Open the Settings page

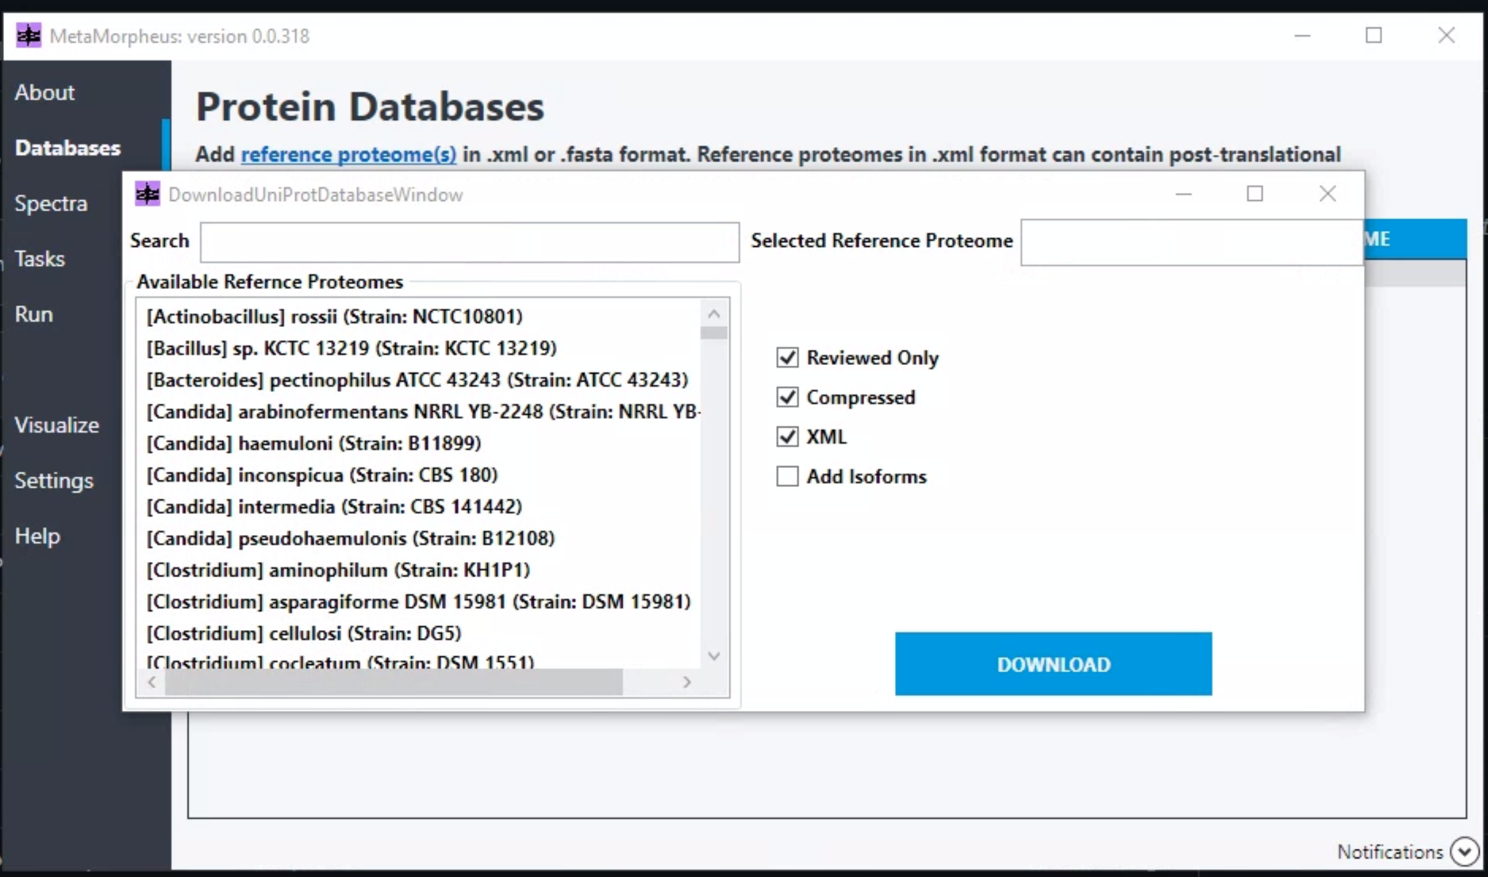54,480
